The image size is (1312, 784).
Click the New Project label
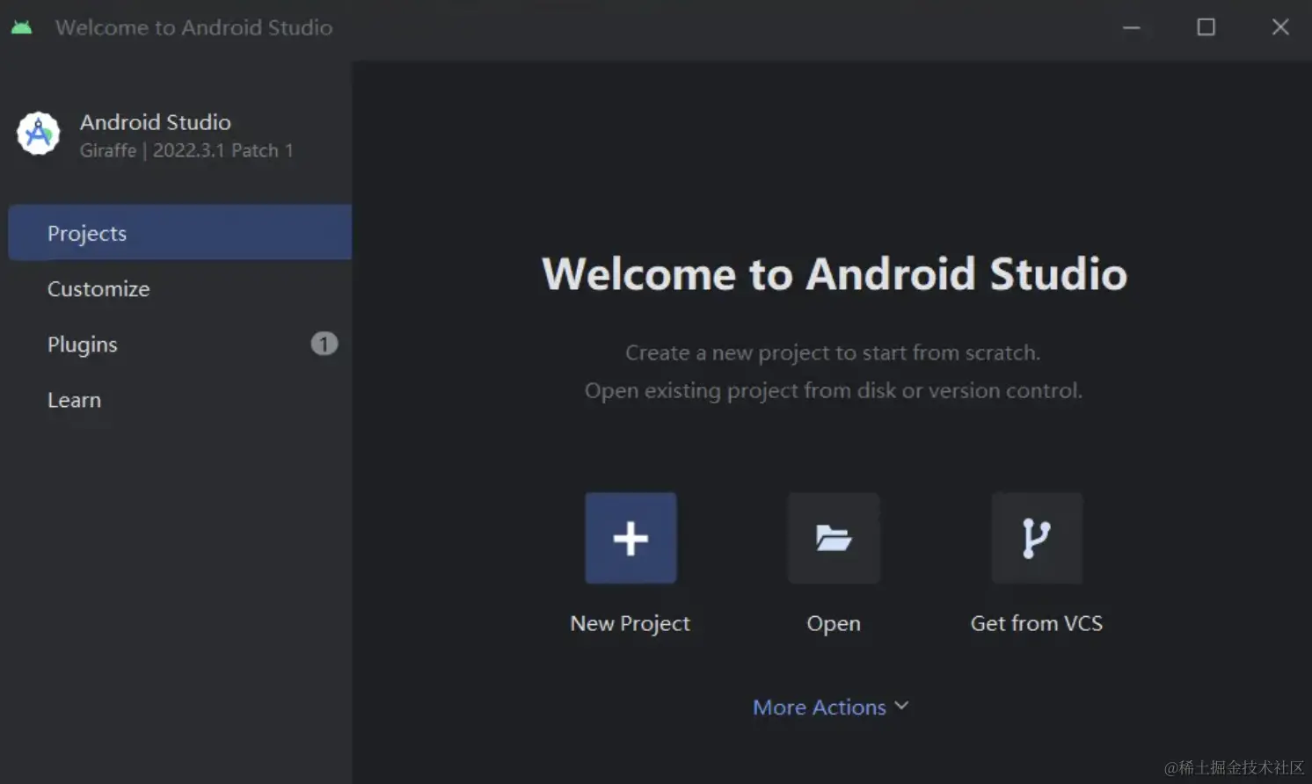[630, 623]
